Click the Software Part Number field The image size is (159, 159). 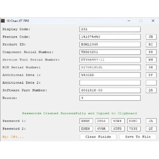[110, 90]
